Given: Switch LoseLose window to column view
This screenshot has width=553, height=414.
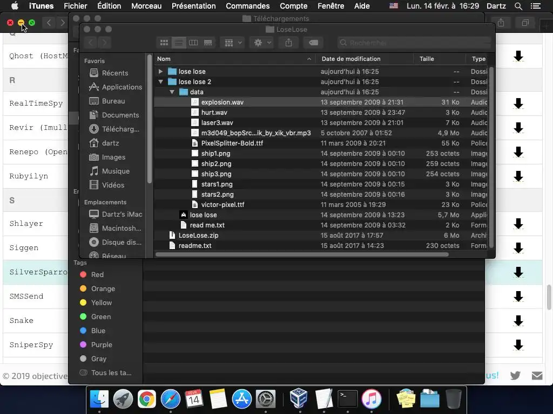Looking at the screenshot, I should [193, 43].
